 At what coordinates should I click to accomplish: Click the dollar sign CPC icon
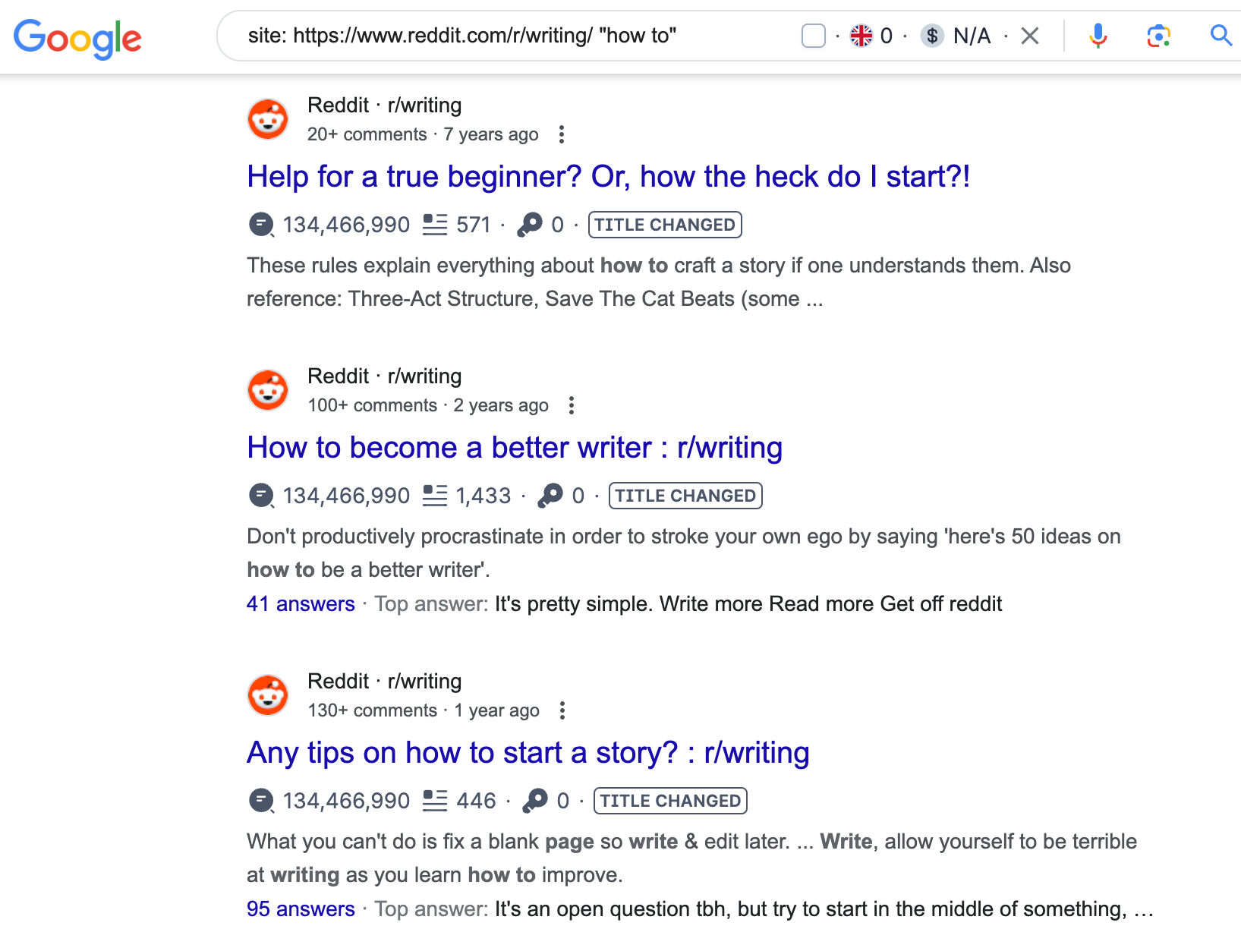coord(932,36)
